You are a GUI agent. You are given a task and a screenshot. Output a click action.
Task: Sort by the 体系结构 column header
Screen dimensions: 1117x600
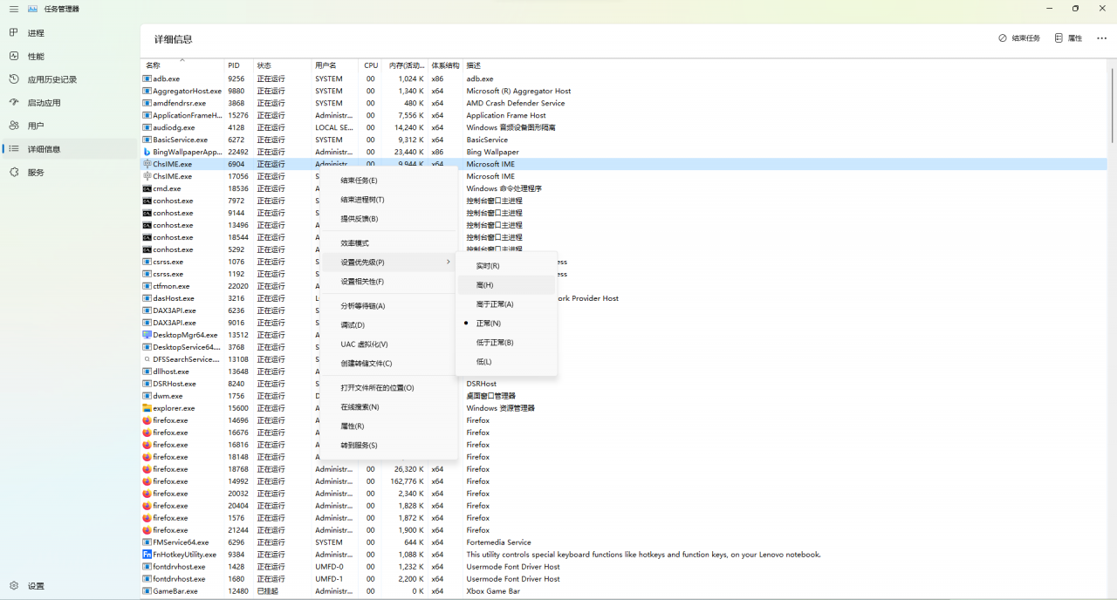[446, 65]
